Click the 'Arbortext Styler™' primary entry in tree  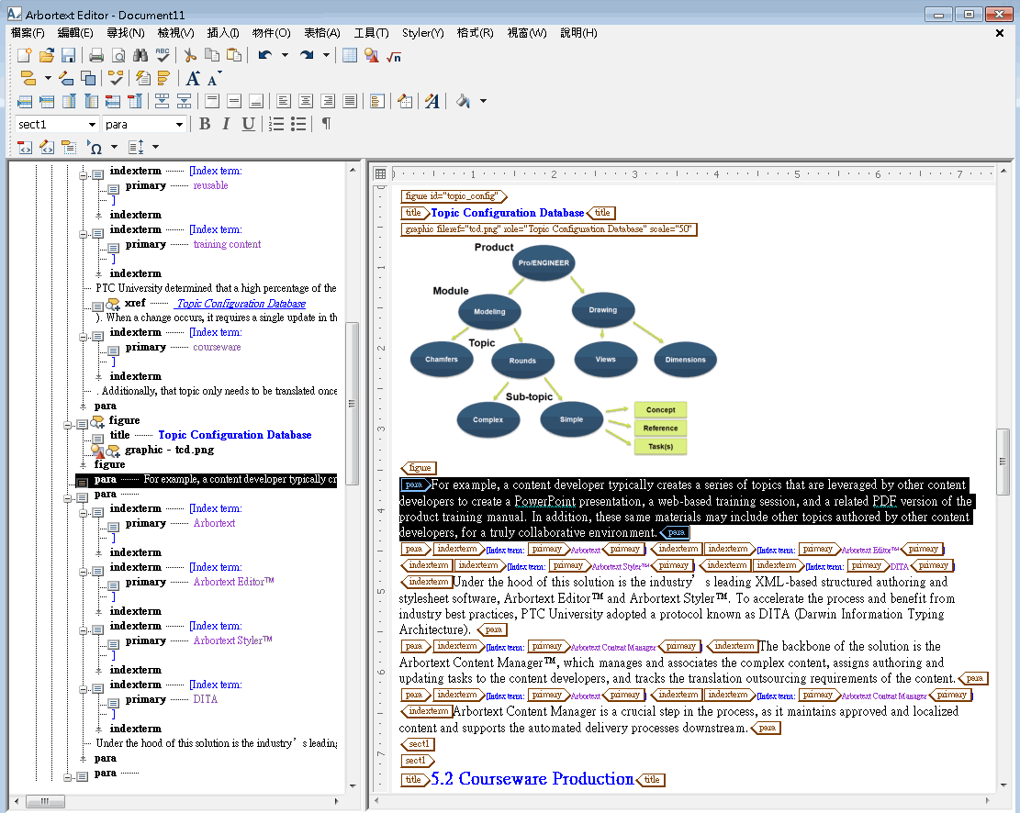coord(233,640)
